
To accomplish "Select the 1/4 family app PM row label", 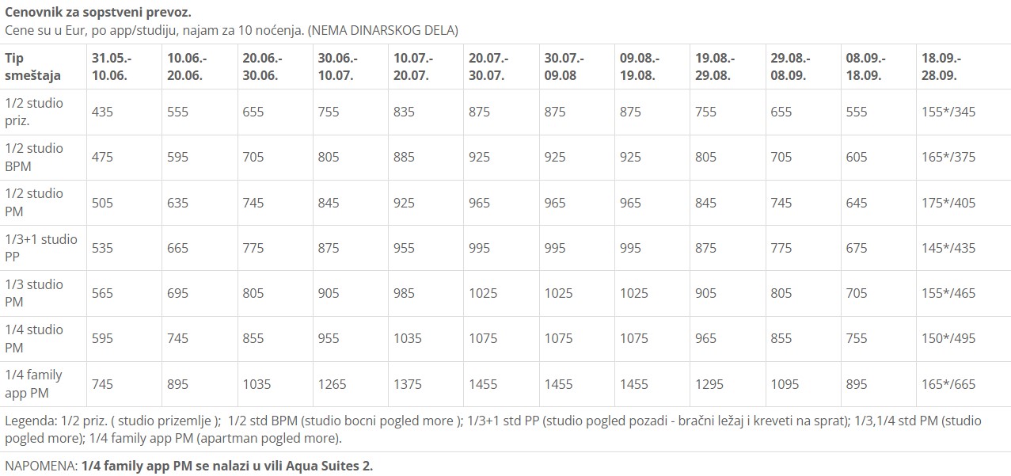I will (x=34, y=384).
